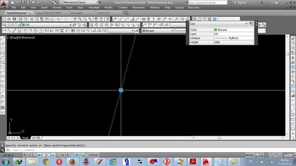Click the Linetype ByBlock property value
Screen dimensions: 296x166
[x=234, y=38]
